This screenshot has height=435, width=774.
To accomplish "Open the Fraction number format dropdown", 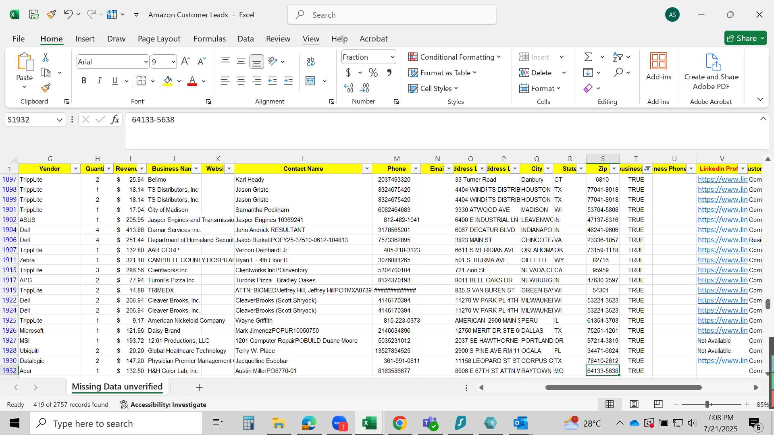I will [x=392, y=57].
